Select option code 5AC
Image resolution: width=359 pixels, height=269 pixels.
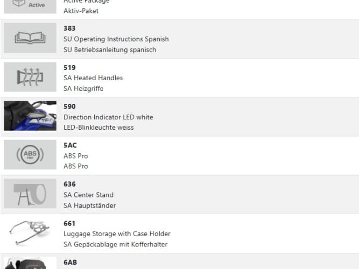click(x=69, y=145)
